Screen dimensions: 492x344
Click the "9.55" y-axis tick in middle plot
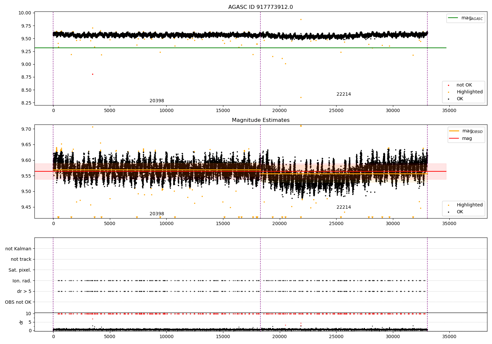click(27, 176)
